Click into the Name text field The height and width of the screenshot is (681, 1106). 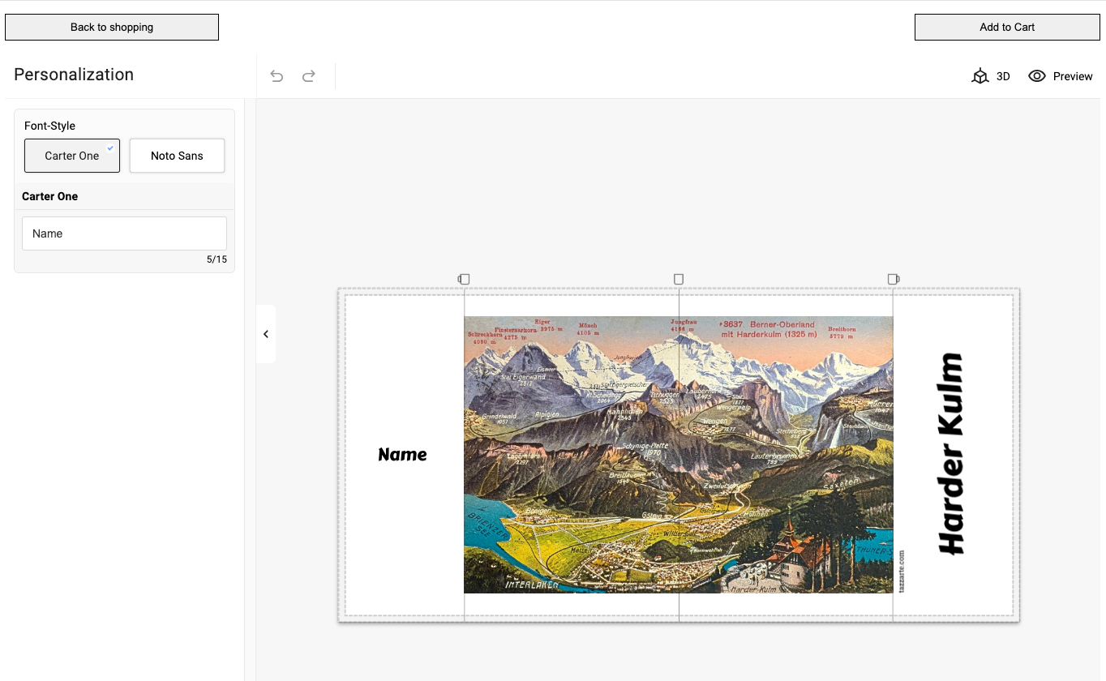click(124, 233)
